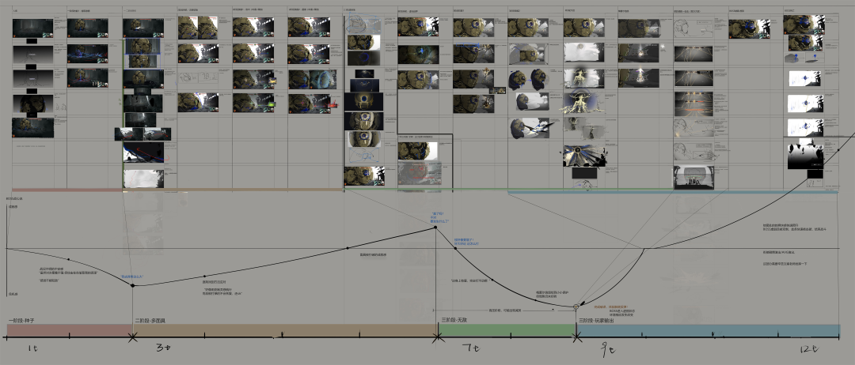
Task: Click the handwritten 7t time label
Action: pos(469,348)
